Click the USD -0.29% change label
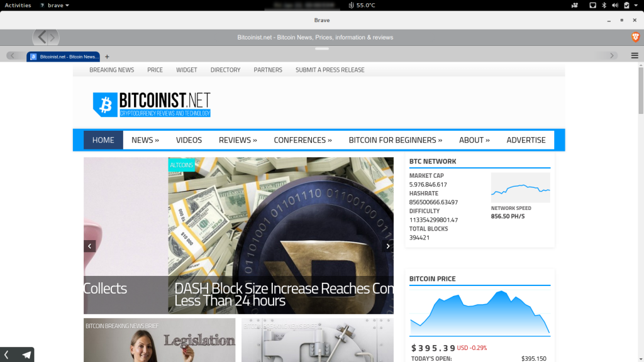Screen dimensions: 644x362 pyautogui.click(x=472, y=348)
